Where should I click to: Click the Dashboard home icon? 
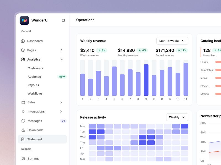point(23,41)
